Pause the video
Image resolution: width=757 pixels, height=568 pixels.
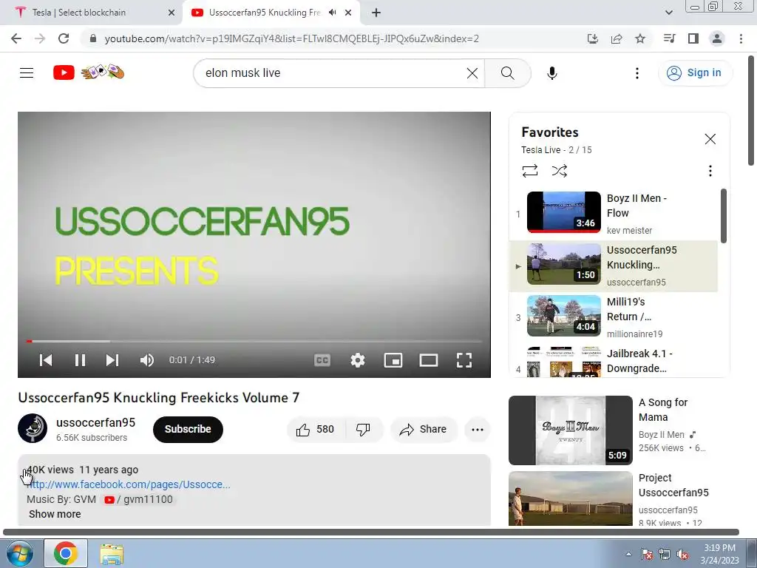pos(80,360)
